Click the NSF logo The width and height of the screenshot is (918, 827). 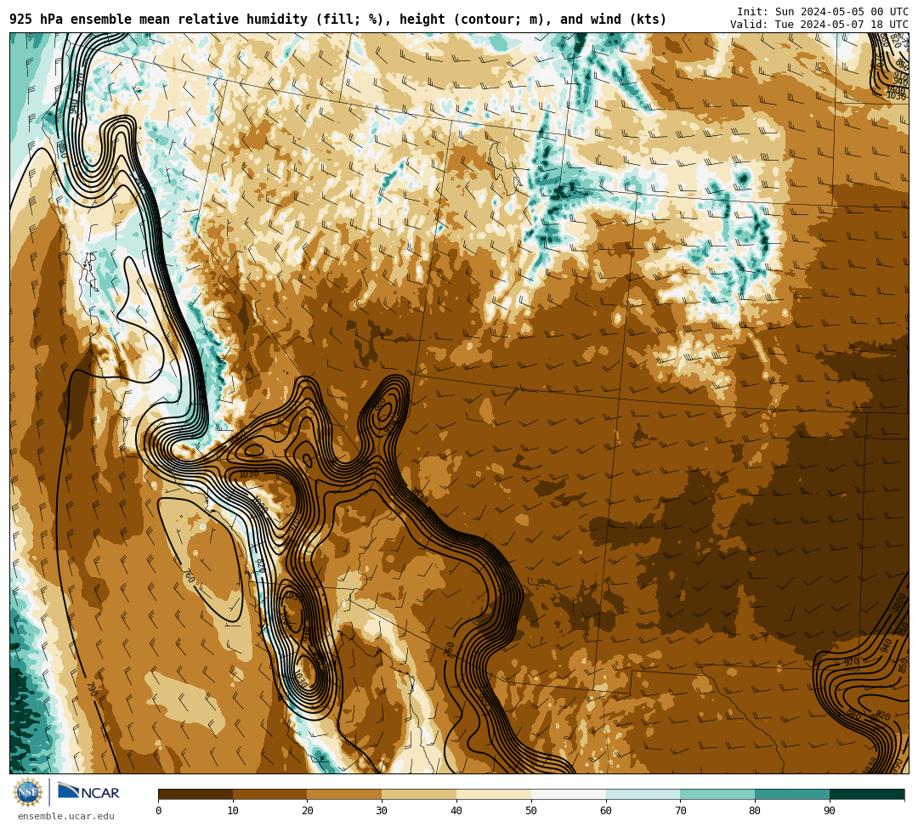pos(28,793)
